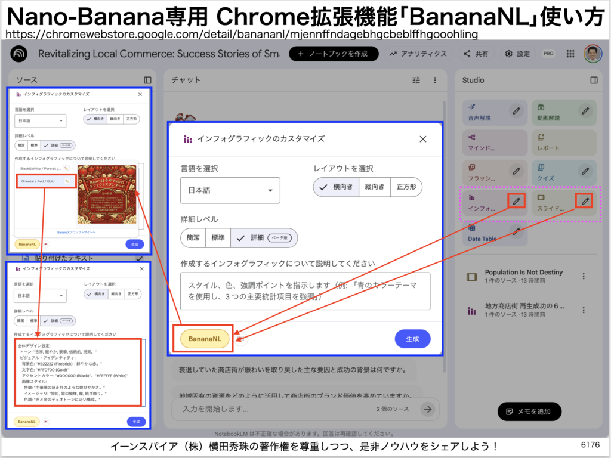
Task: Select the 縦向き layout option
Action: coord(375,187)
